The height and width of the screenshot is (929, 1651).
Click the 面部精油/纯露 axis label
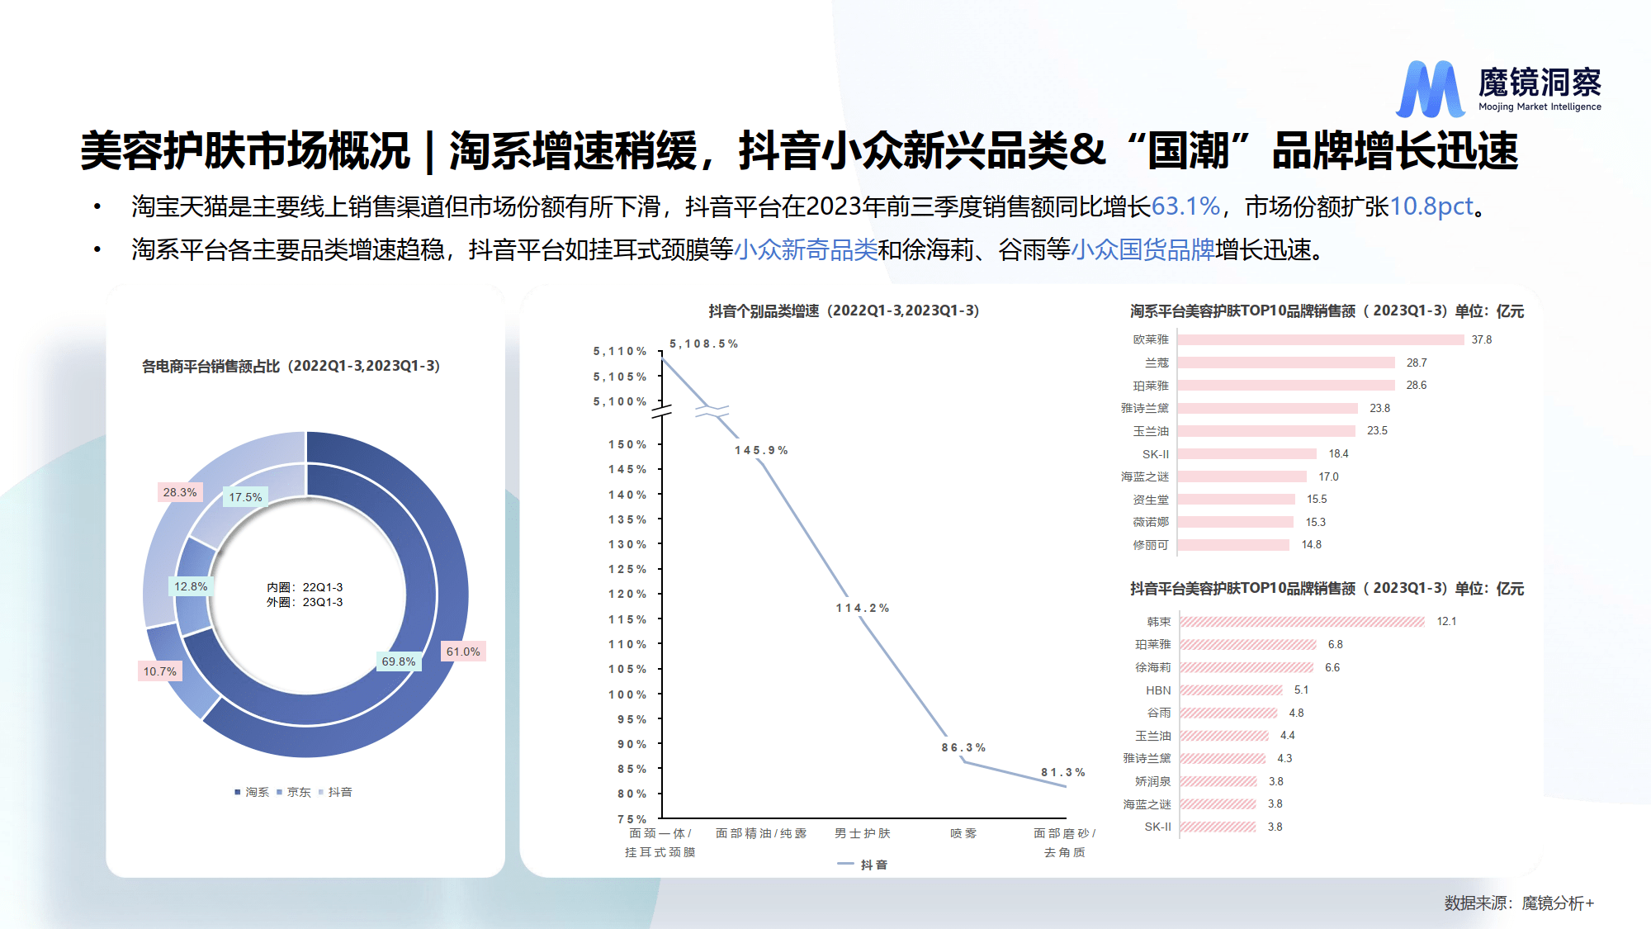click(x=761, y=833)
